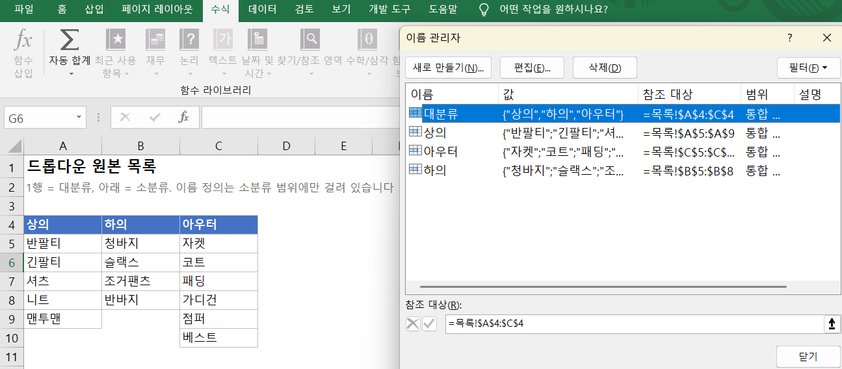The width and height of the screenshot is (842, 369).
Task: Click the lightbulb Tell Me icon
Action: coord(484,10)
